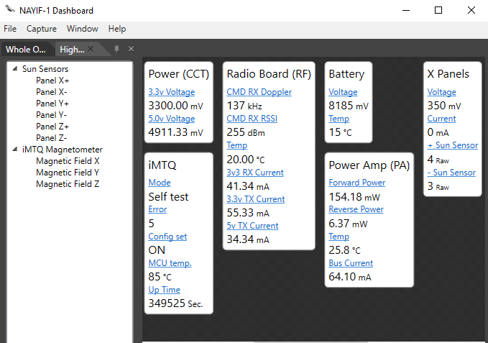Open the 3.3v TX Current link

[x=256, y=199]
